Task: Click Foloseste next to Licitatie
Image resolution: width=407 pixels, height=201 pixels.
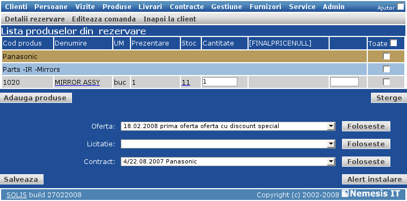Action: pos(366,144)
